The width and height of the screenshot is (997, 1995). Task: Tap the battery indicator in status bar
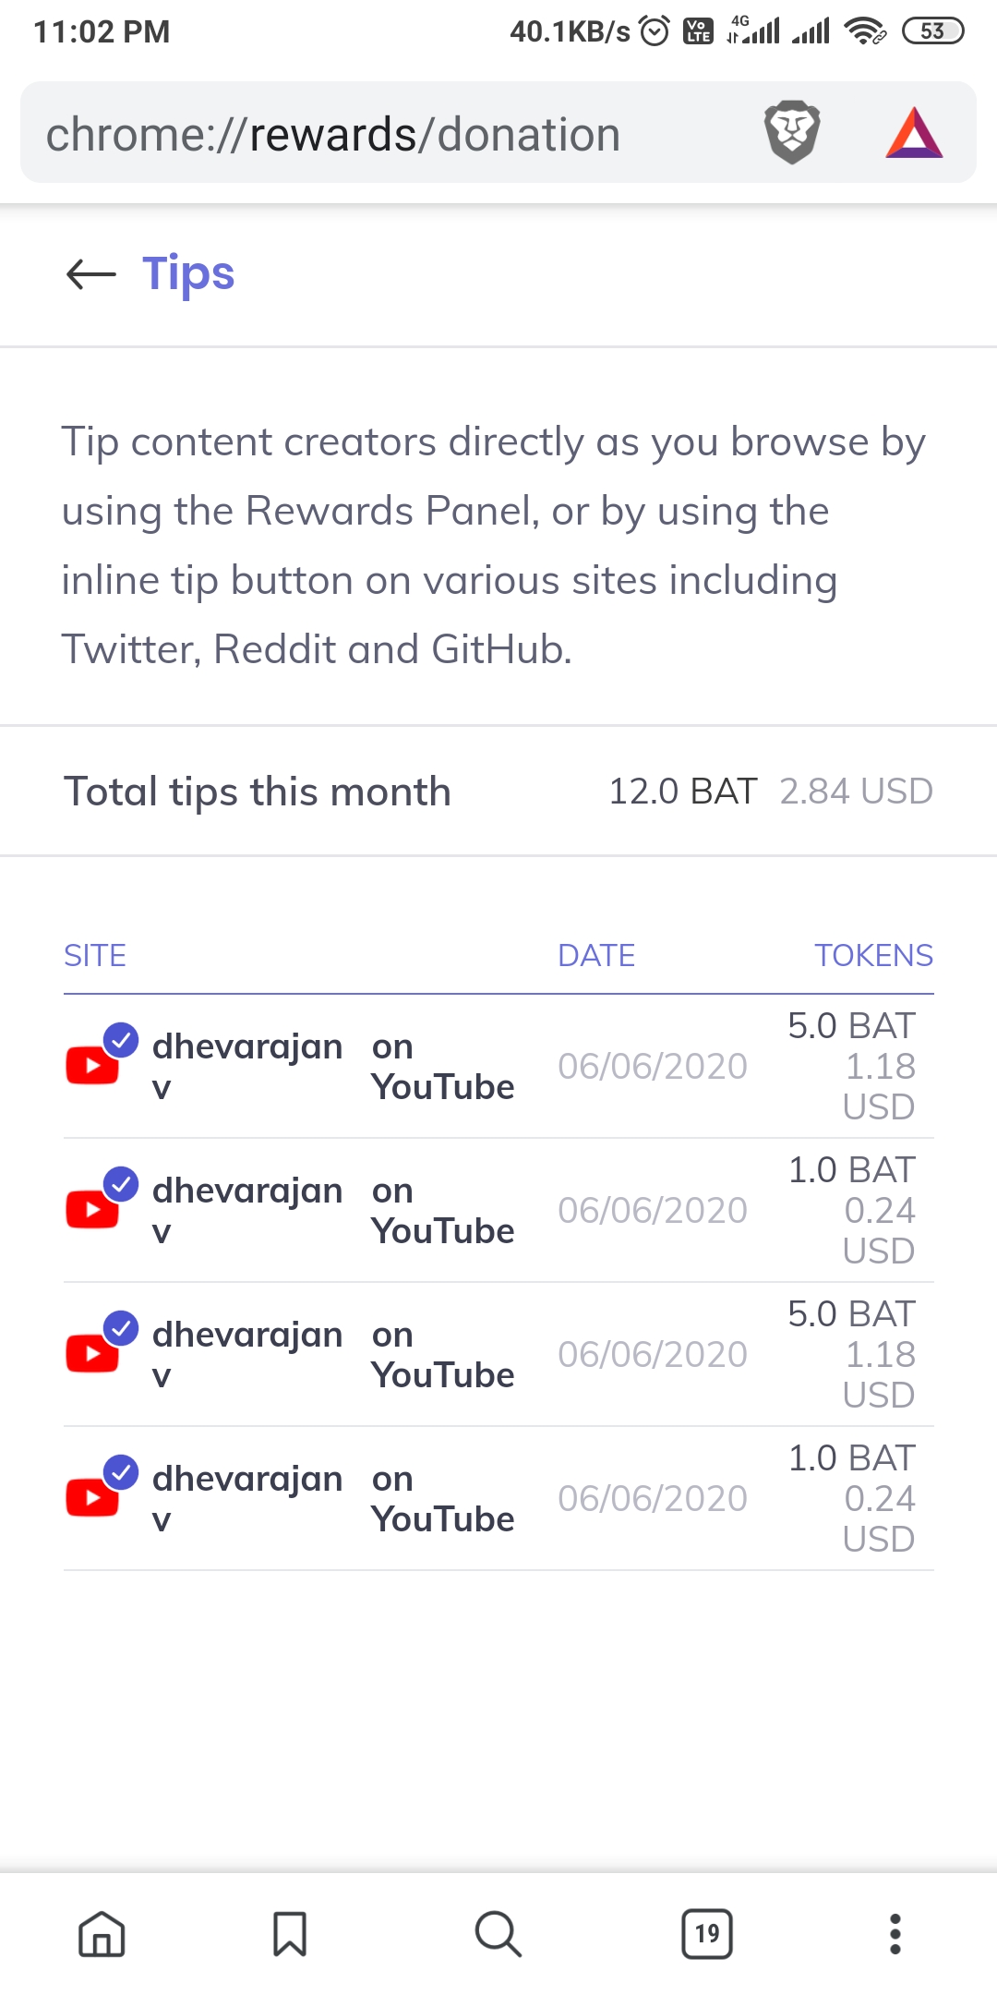pos(932,31)
